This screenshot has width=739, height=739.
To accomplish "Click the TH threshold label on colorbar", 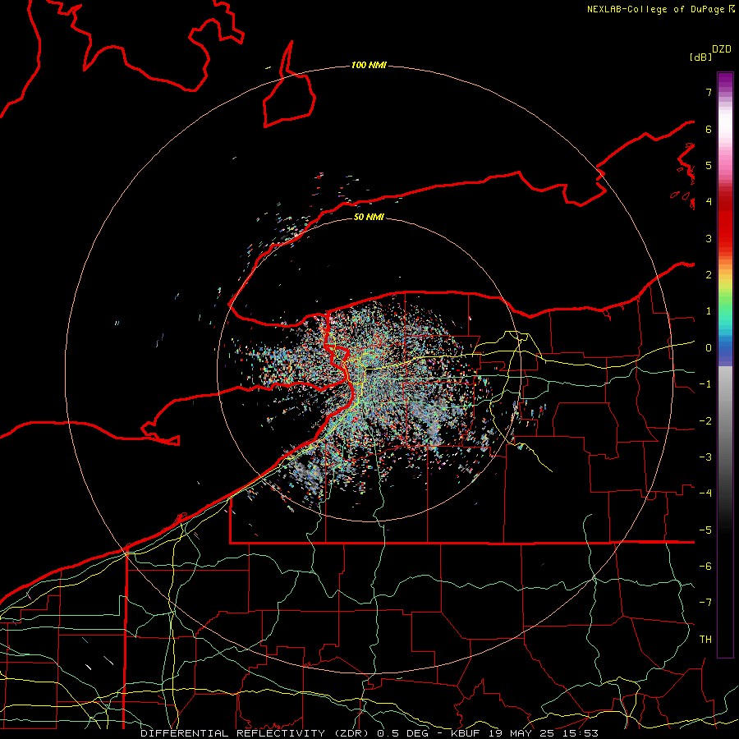I will click(x=705, y=640).
